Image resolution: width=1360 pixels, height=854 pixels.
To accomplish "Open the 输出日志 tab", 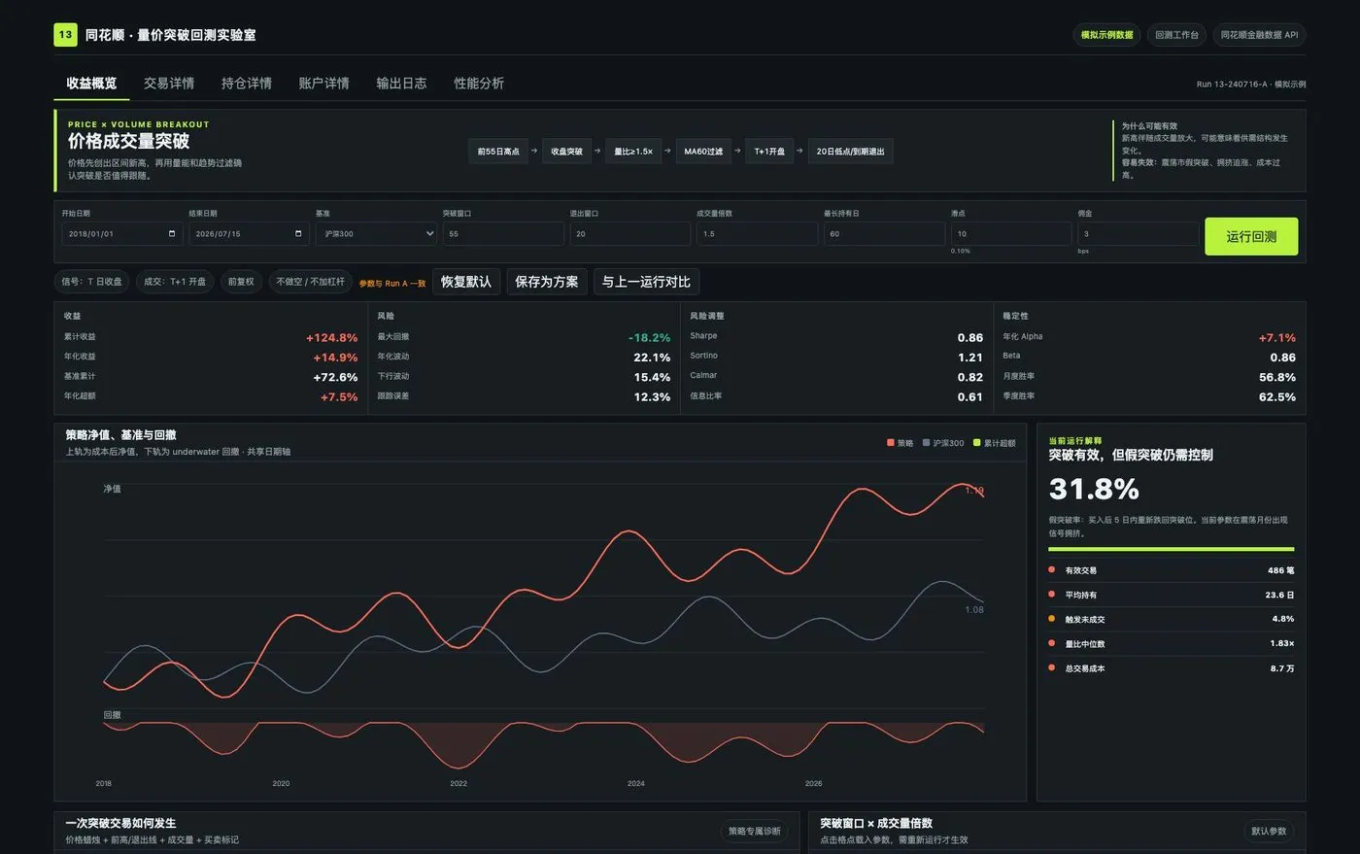I will click(401, 84).
